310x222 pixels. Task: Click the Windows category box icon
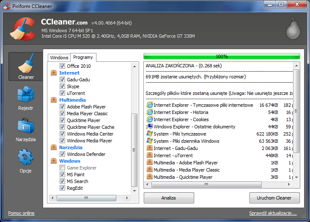[54, 161]
